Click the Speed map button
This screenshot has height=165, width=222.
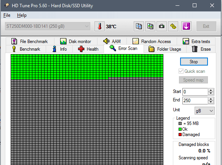(x=193, y=80)
